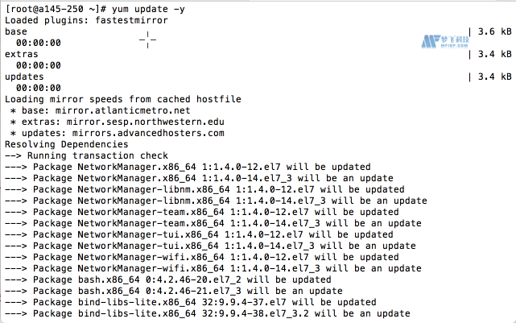The width and height of the screenshot is (516, 323).
Task: Click the extras repository size 3.4 kB
Action: (494, 54)
